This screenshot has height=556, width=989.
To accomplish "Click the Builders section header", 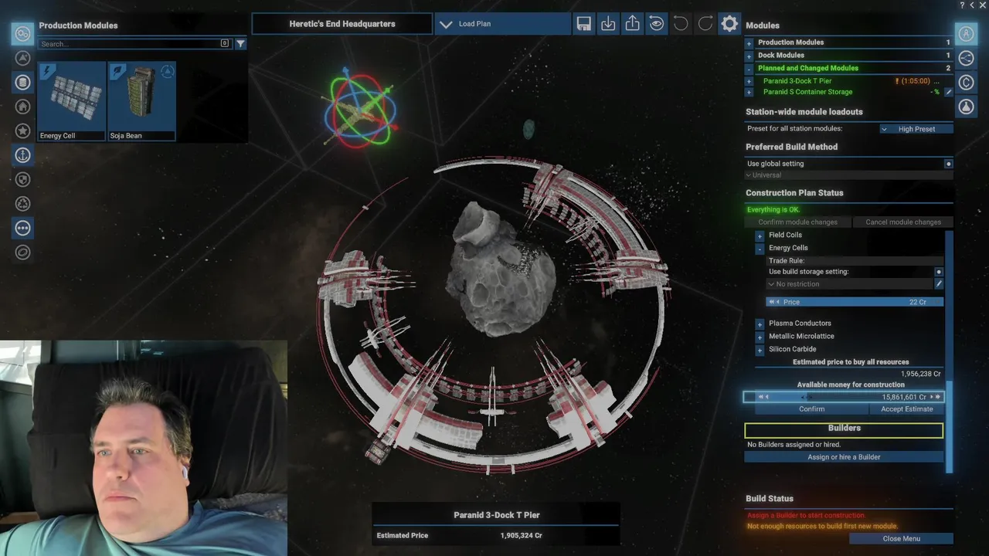I will point(844,430).
